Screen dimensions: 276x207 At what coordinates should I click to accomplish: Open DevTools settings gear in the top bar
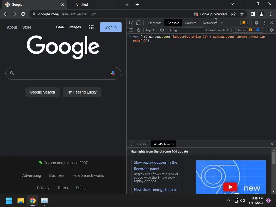(x=257, y=23)
